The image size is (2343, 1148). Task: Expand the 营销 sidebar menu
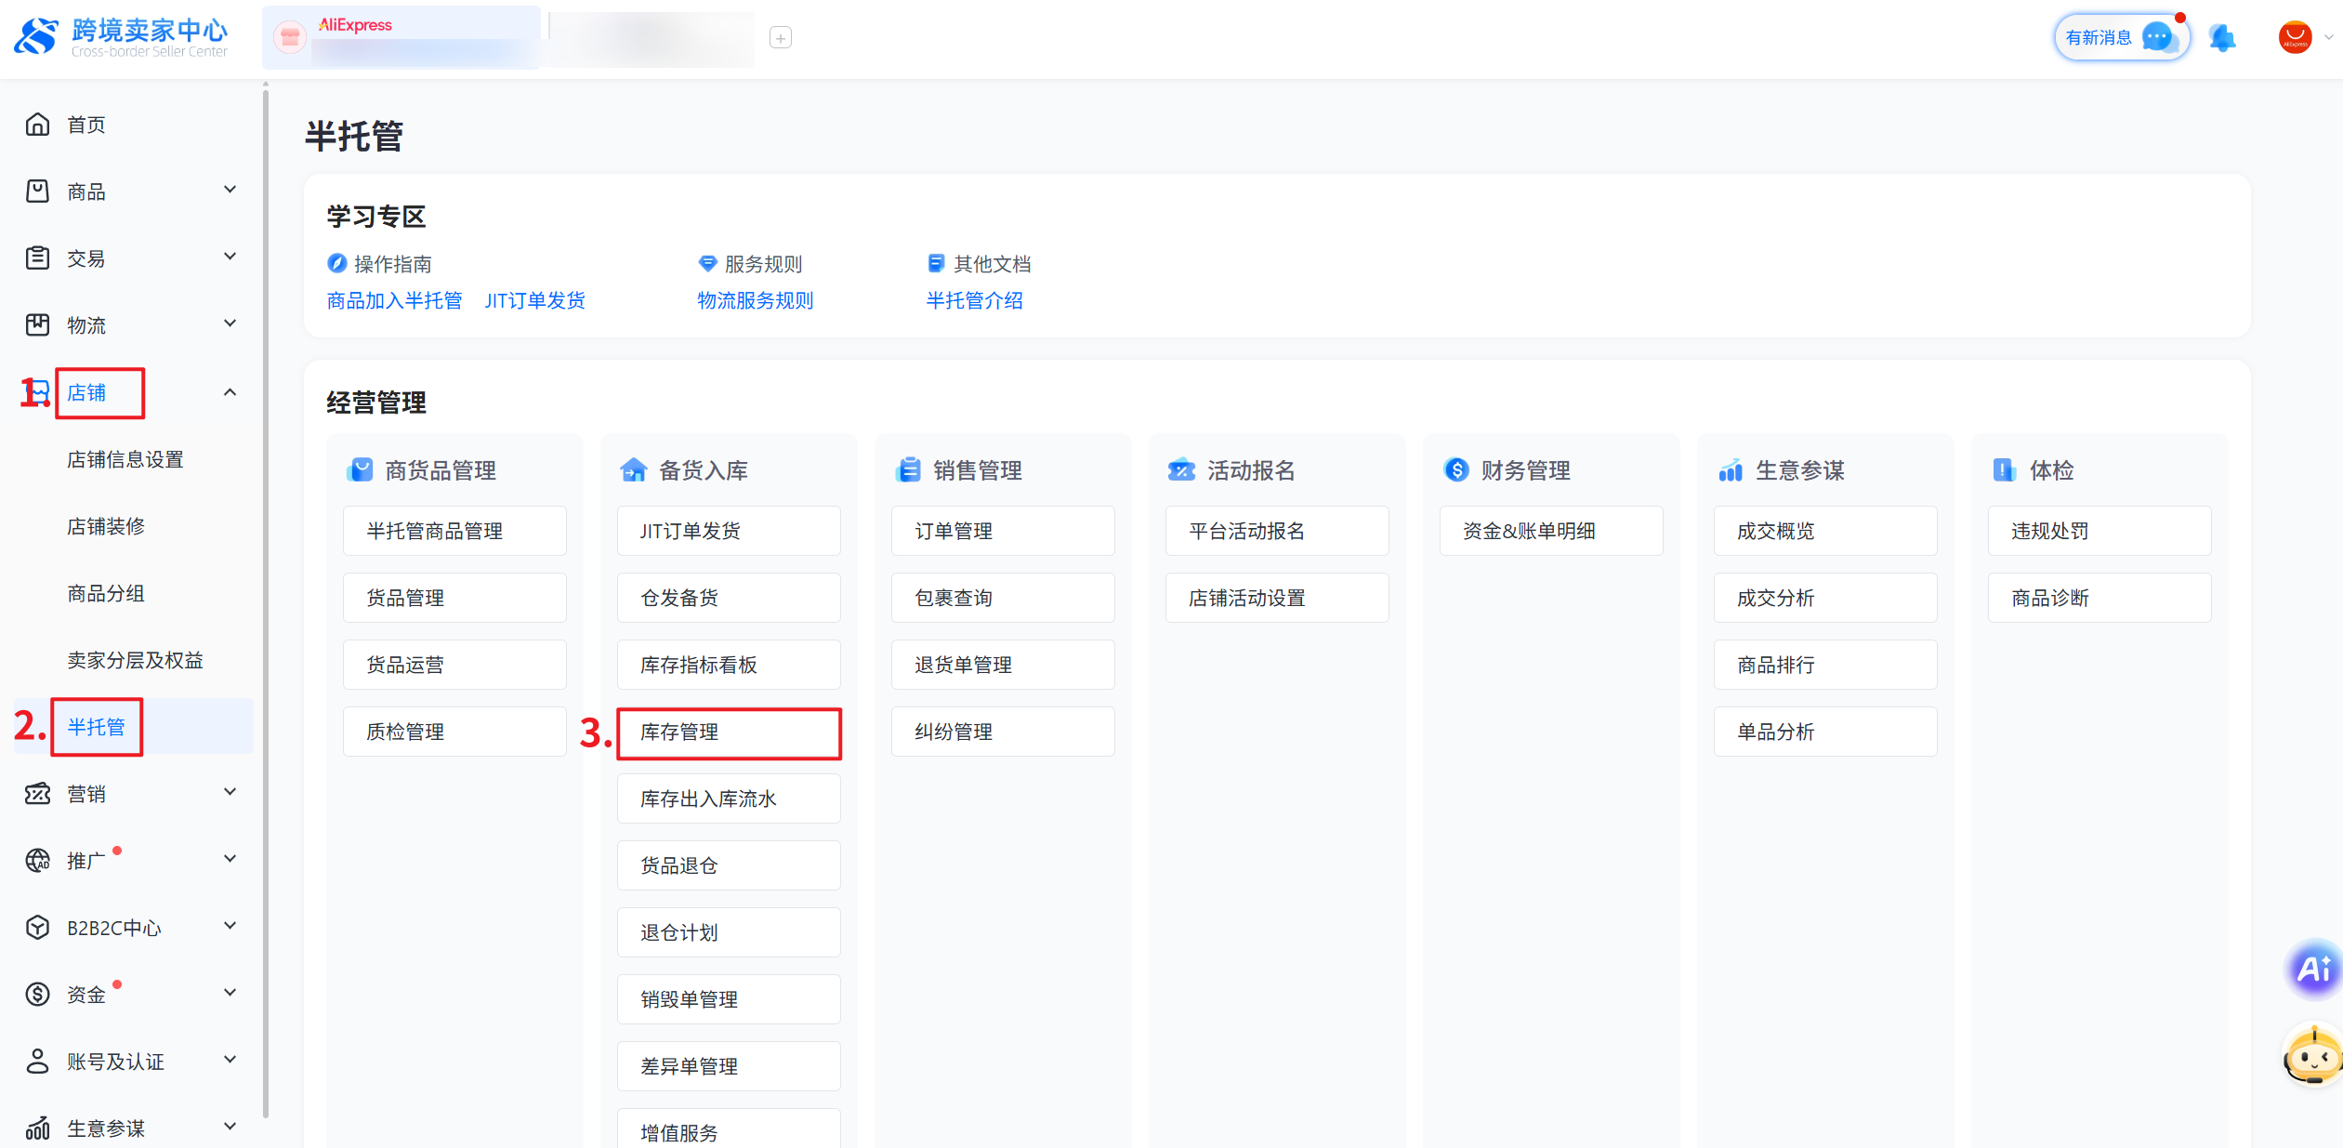point(230,793)
